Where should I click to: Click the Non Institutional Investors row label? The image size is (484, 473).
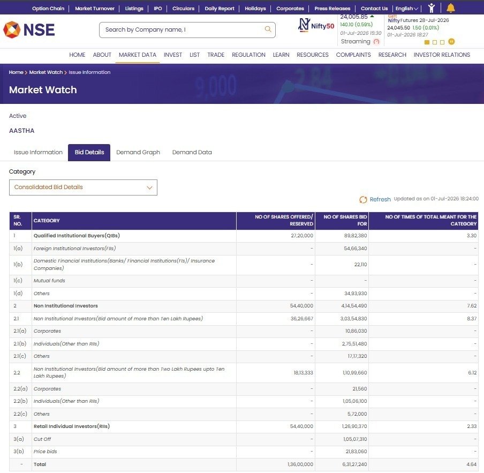coord(66,306)
